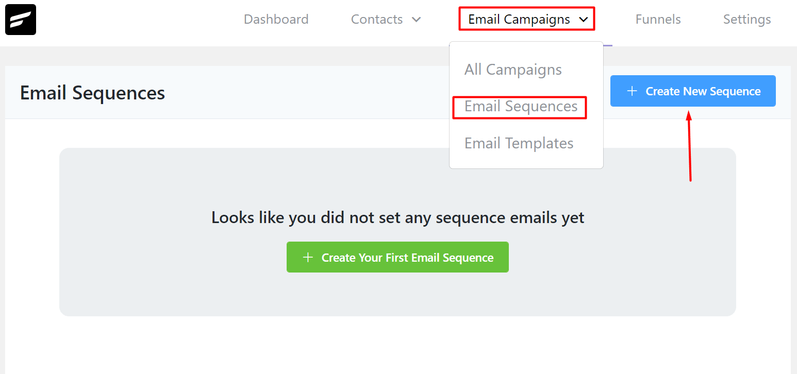This screenshot has height=374, width=797.
Task: Click the gray empty-state panel
Action: pyautogui.click(x=397, y=232)
